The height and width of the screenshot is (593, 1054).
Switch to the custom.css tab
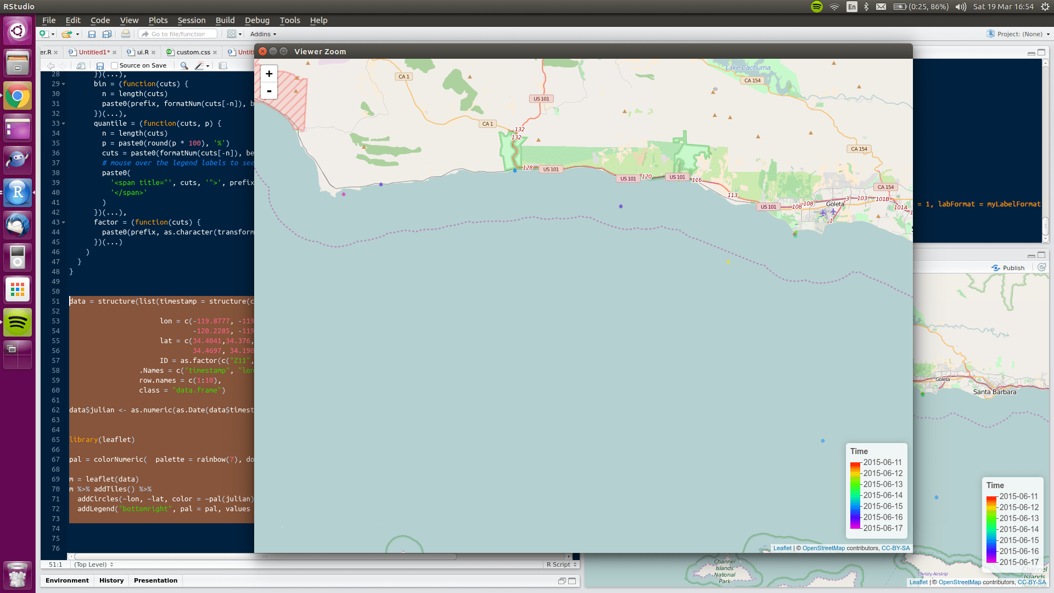coord(193,52)
